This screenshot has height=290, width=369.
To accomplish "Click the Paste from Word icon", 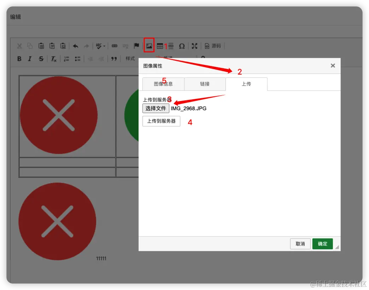I will [63, 46].
